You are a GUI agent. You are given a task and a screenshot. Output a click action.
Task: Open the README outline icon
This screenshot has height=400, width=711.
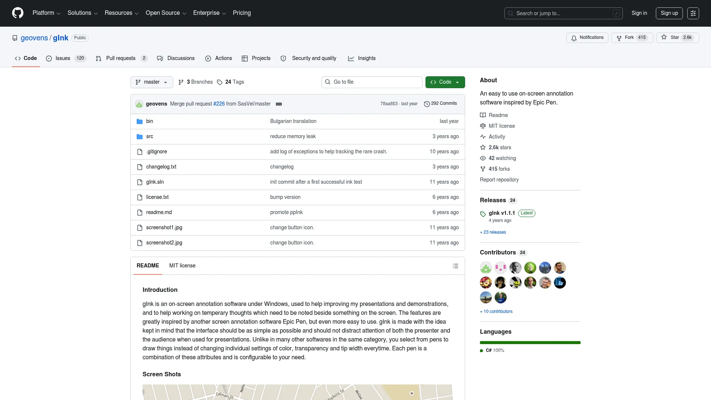pyautogui.click(x=455, y=266)
